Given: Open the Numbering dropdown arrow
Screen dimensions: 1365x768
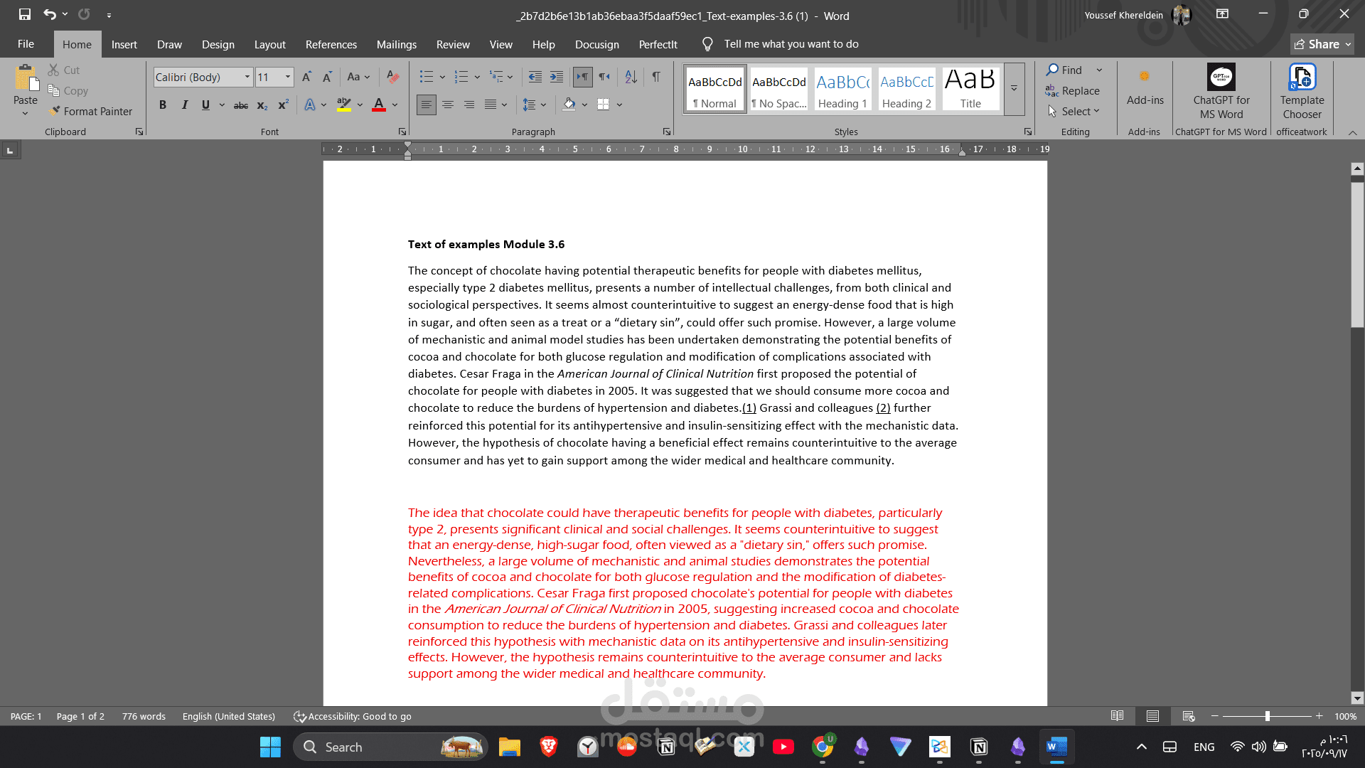Looking at the screenshot, I should [477, 77].
